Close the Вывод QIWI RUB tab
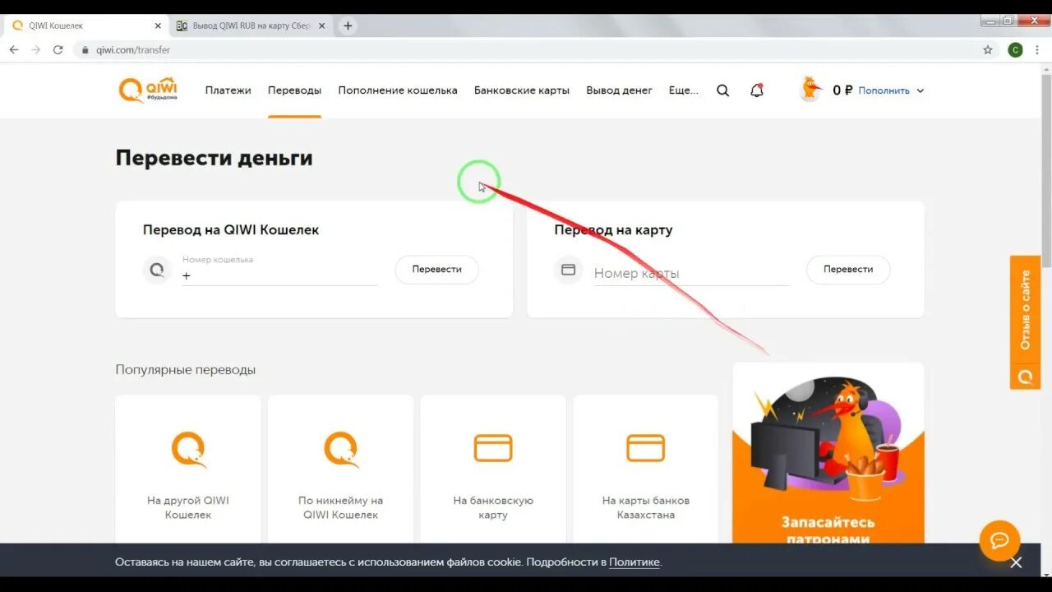This screenshot has height=592, width=1052. click(321, 25)
